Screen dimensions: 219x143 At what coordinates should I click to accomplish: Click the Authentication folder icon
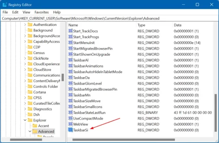[30, 25]
